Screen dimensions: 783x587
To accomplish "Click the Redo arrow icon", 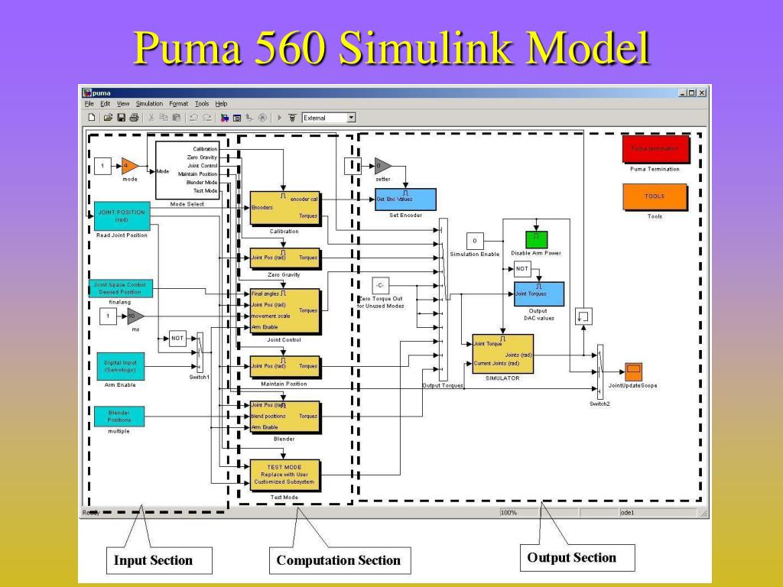I will click(x=207, y=118).
